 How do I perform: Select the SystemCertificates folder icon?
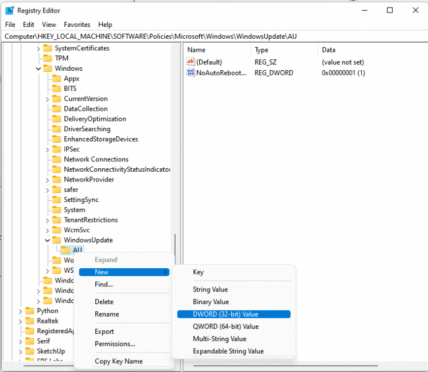pos(48,48)
